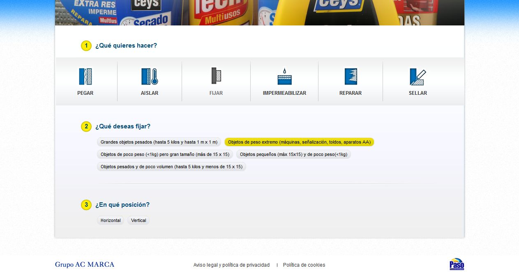
Task: Open 'Política de cookies' link
Action: point(304,265)
